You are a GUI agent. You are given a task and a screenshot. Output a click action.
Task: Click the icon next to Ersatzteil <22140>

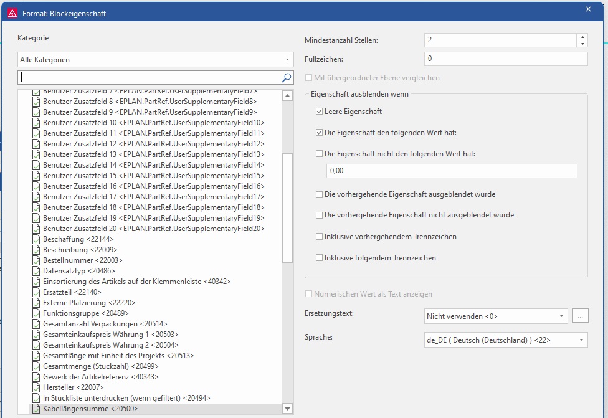[36, 292]
